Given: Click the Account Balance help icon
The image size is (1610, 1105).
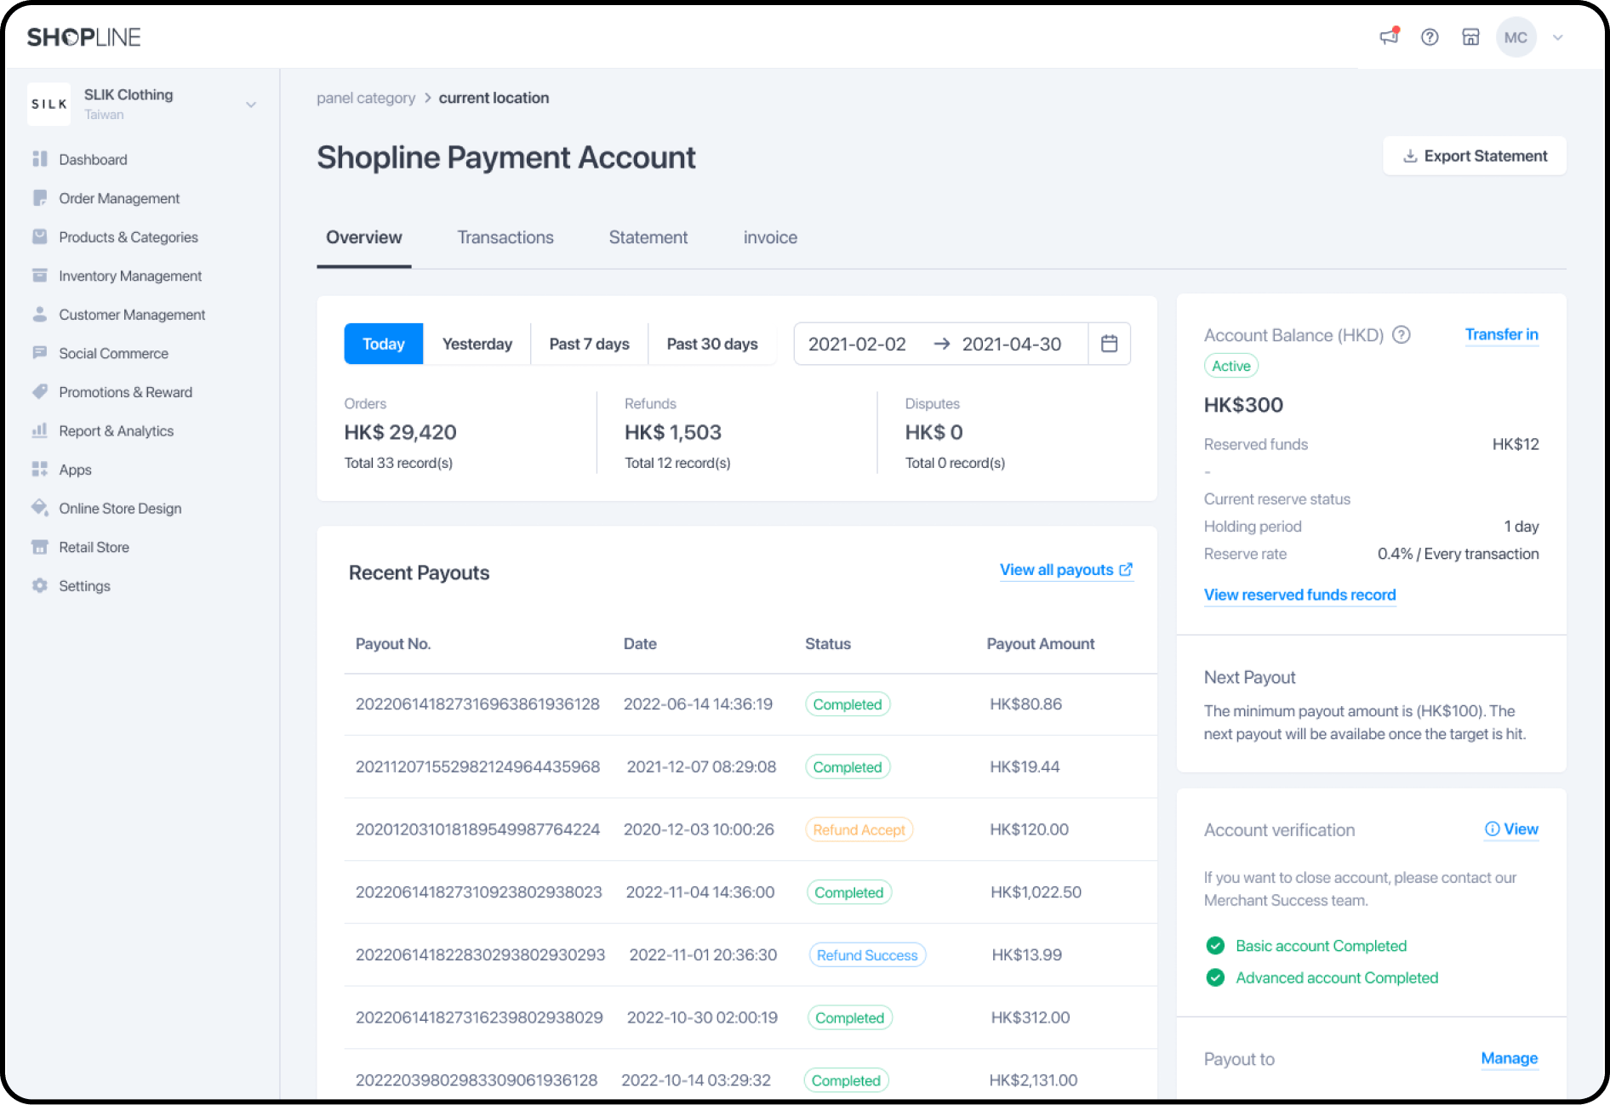Looking at the screenshot, I should pos(1402,335).
